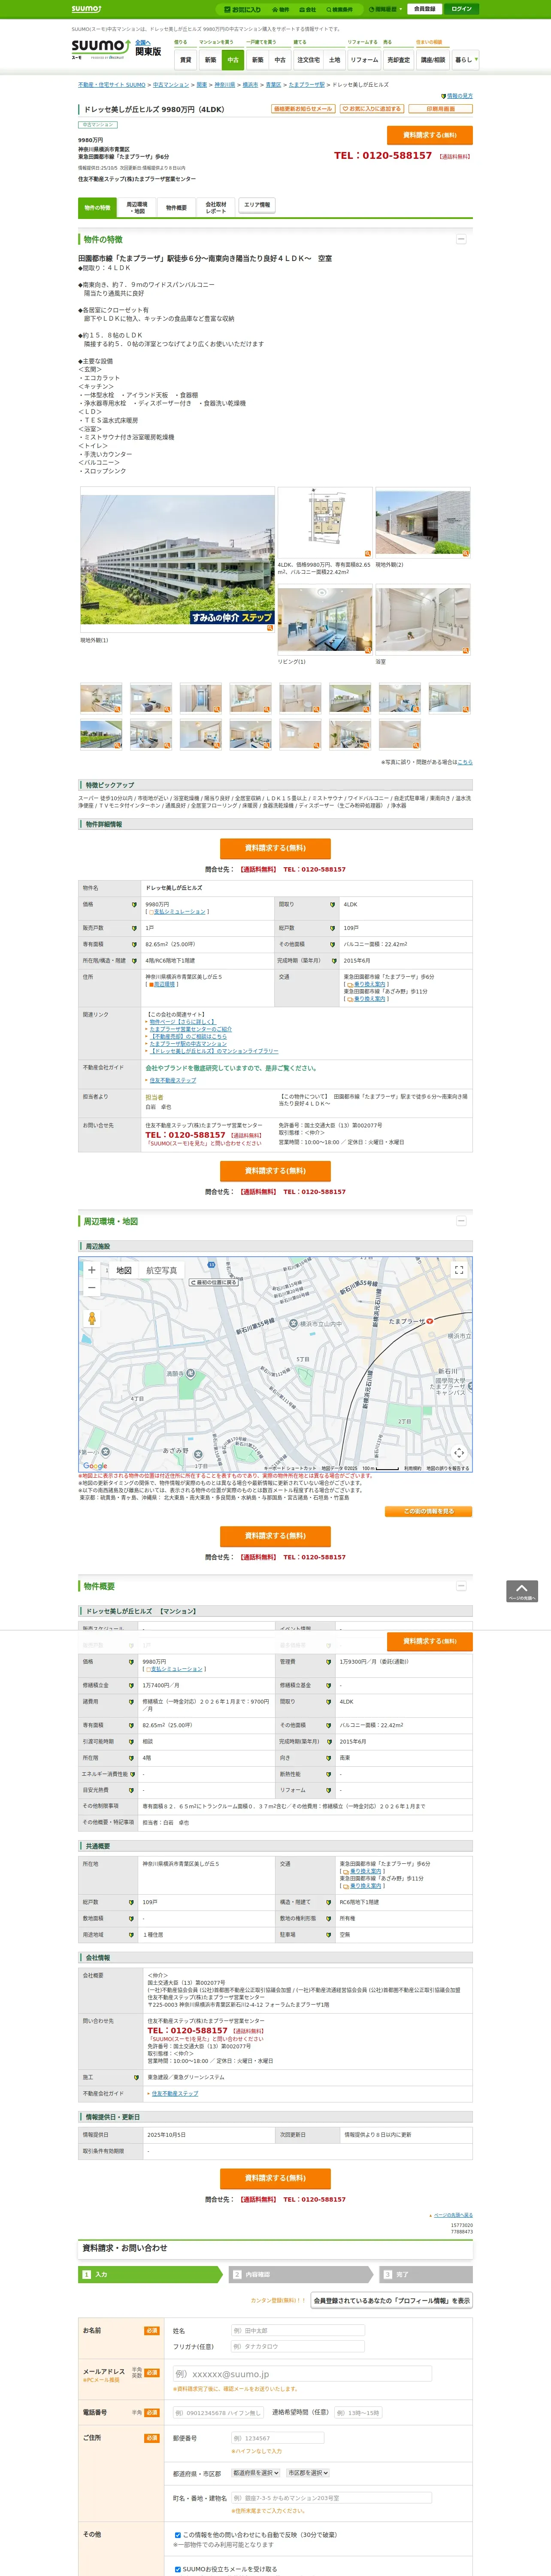Open the リフォーム navigation tab

364,60
